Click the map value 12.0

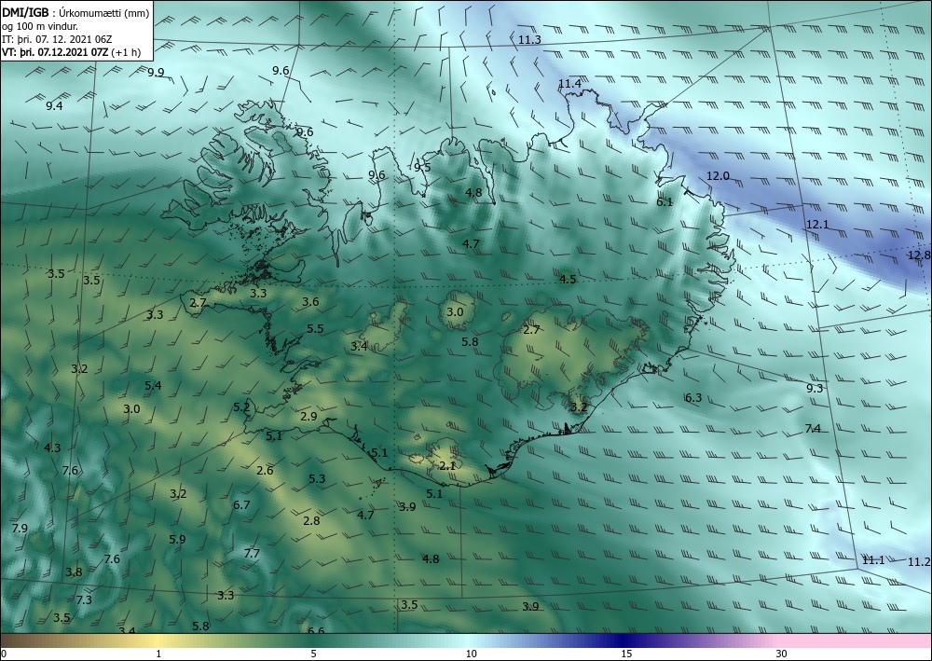718,176
